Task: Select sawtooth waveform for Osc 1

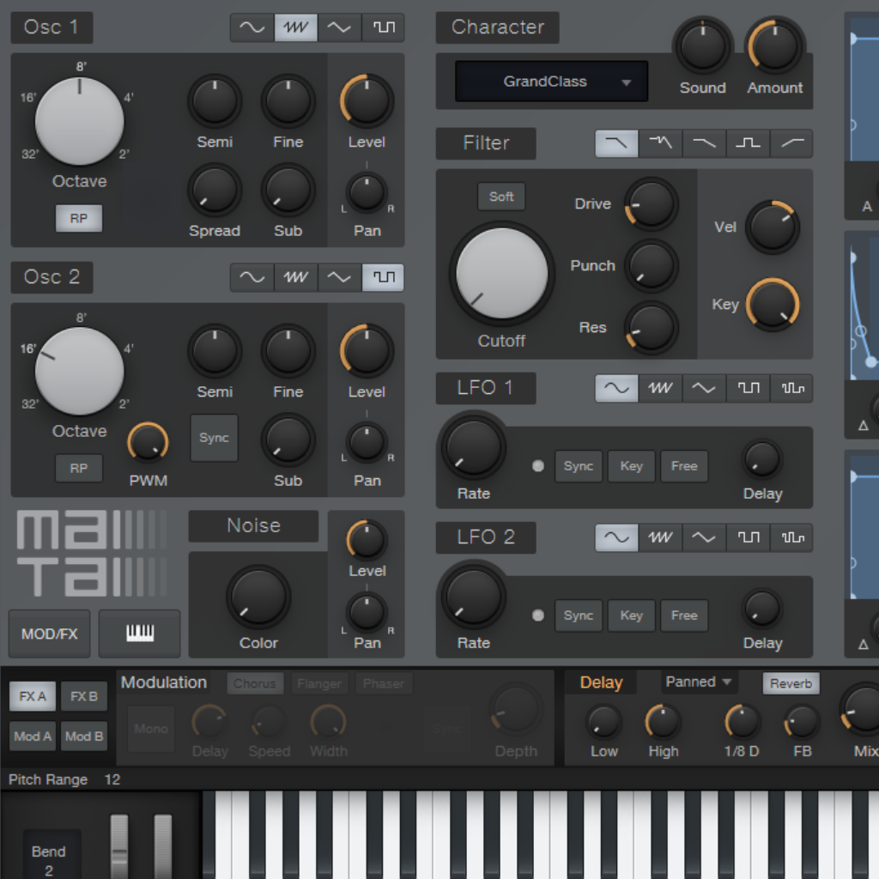Action: coord(295,27)
